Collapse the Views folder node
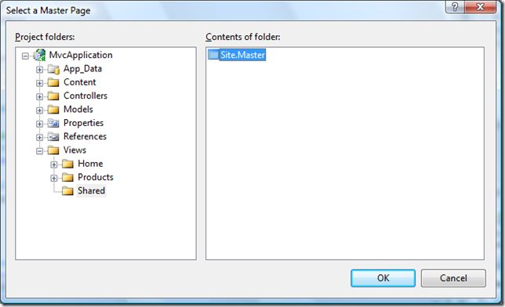Image resolution: width=505 pixels, height=307 pixels. click(x=39, y=151)
